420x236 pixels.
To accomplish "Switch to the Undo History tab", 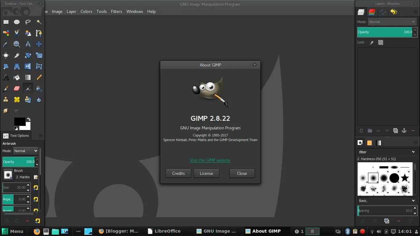I will [x=394, y=12].
